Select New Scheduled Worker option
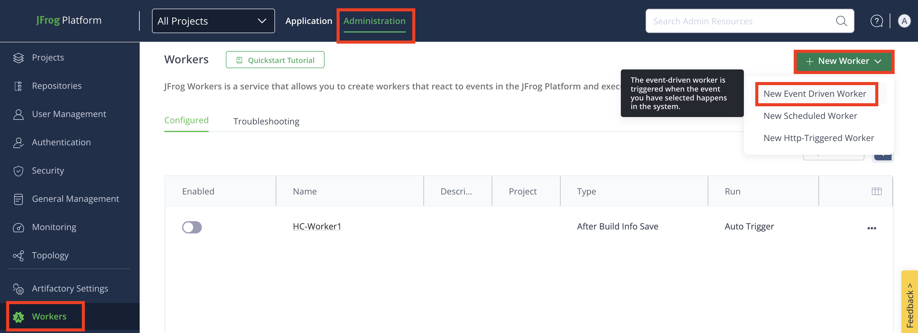Image resolution: width=918 pixels, height=333 pixels. 810,116
